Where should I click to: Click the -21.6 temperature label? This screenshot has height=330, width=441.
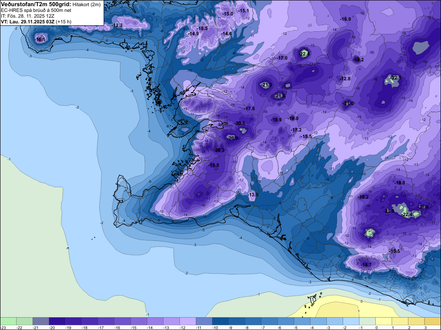[x=389, y=211]
